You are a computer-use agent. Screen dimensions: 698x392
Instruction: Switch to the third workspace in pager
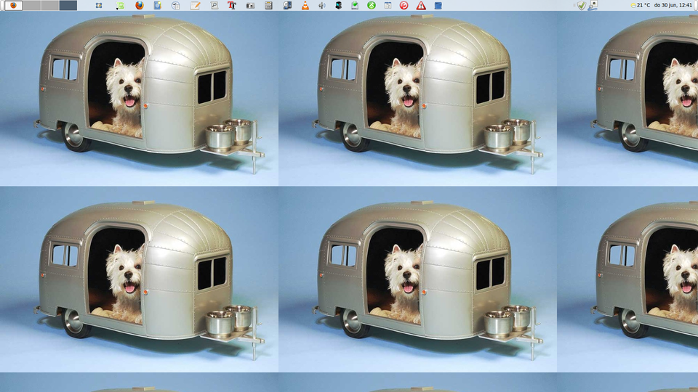coord(50,5)
